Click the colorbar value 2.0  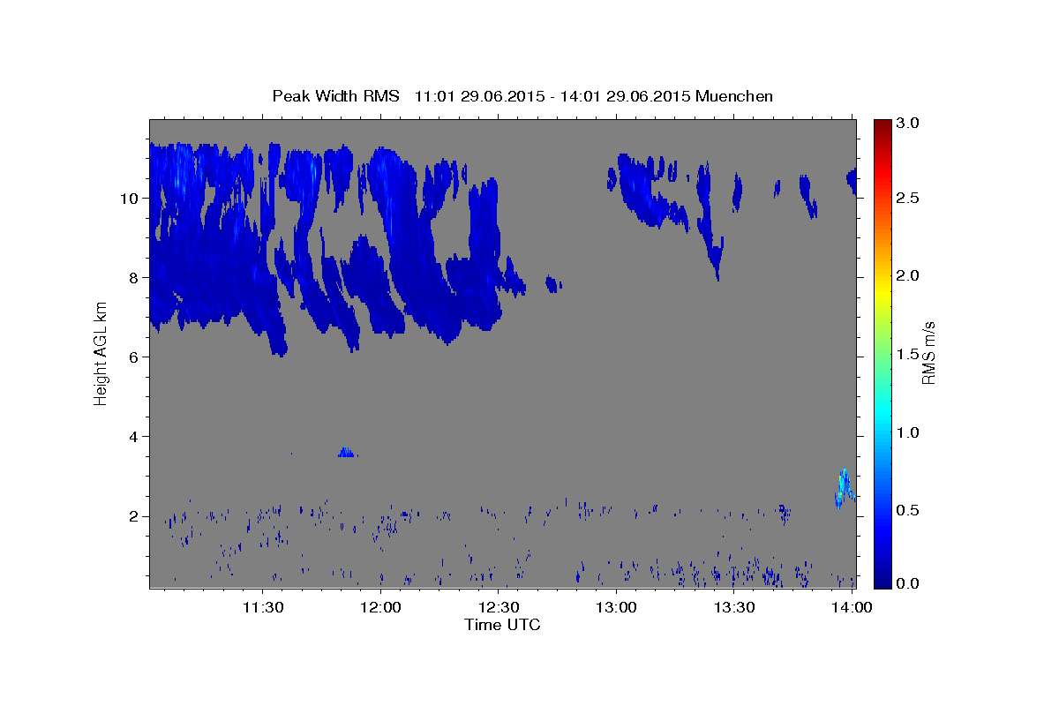(909, 275)
